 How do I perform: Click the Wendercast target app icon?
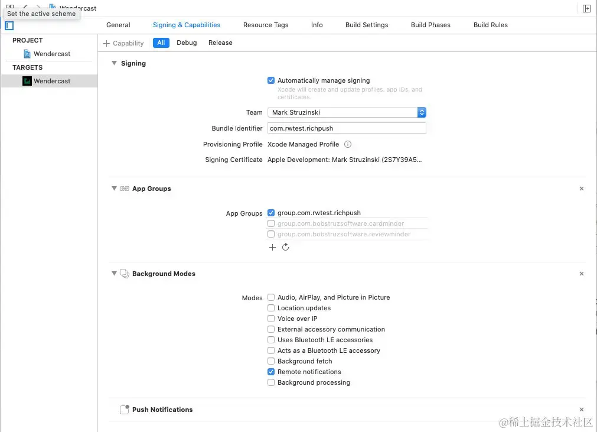point(27,81)
